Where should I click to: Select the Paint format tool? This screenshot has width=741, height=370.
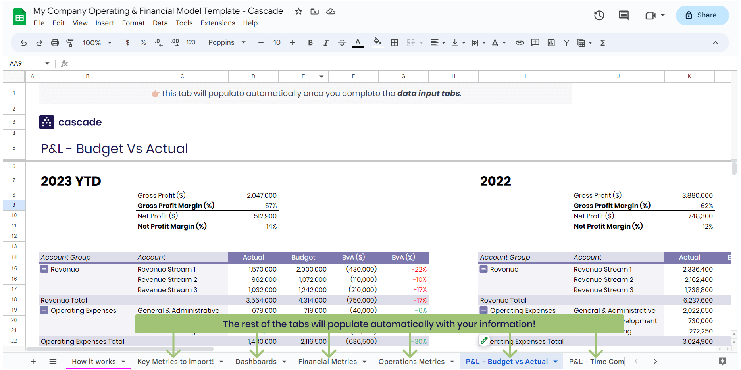tap(70, 42)
